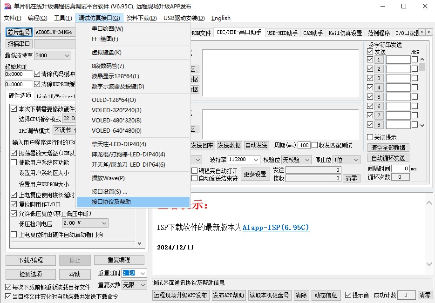
Task: Click the 下载/编程 button
Action: tap(31, 260)
